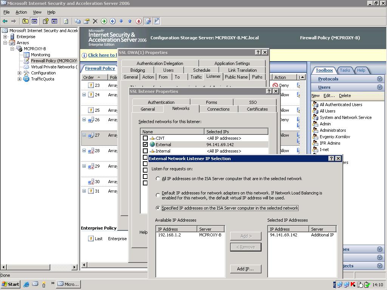Click Edit... in the Toolbox Users section
387x290 pixels.
coord(329,96)
